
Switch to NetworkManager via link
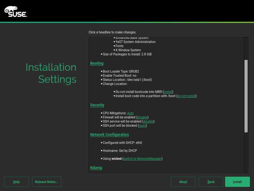[x=142, y=159]
